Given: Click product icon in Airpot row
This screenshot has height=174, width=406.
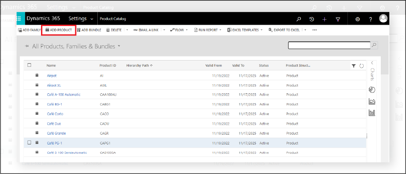Looking at the screenshot, I should coord(37,75).
